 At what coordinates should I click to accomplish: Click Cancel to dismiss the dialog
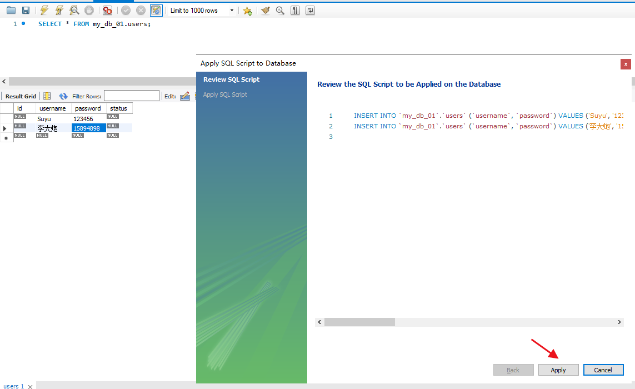tap(603, 370)
